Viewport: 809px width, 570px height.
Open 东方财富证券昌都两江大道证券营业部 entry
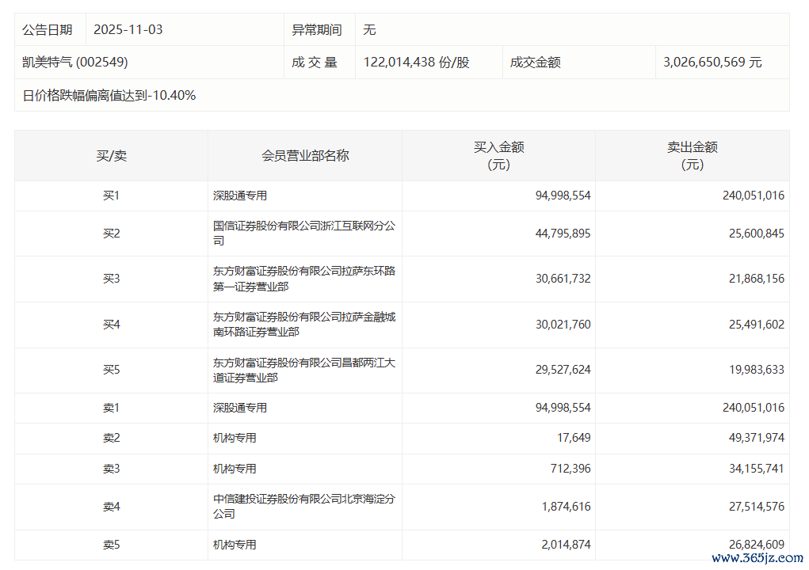coord(304,370)
